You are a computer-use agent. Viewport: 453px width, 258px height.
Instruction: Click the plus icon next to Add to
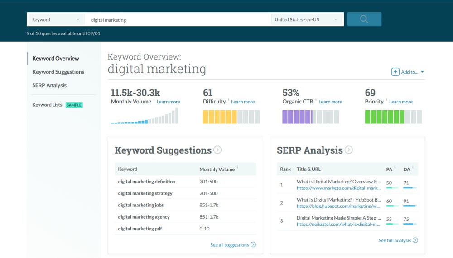pos(395,72)
